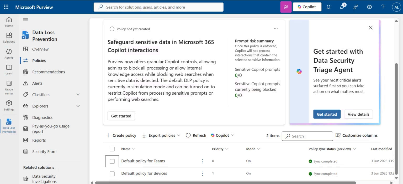This screenshot has height=184, width=403.
Task: Open the Default policy for Teams link
Action: click(x=143, y=161)
